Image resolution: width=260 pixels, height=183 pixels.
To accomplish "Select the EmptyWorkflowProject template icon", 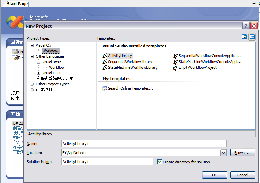I will tap(175, 67).
